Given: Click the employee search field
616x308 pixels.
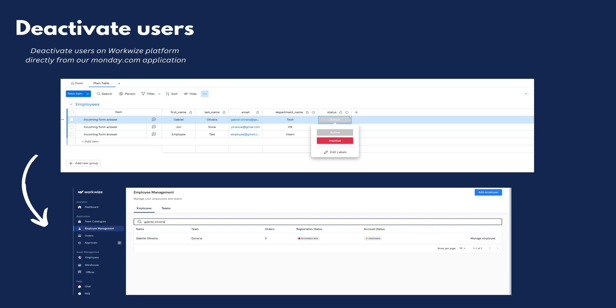Looking at the screenshot, I should tap(318, 222).
